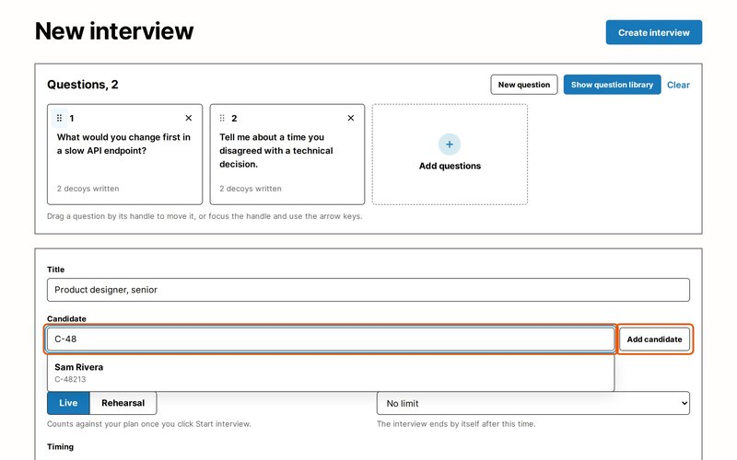Click the Add candidate button
The image size is (737, 460).
(654, 339)
